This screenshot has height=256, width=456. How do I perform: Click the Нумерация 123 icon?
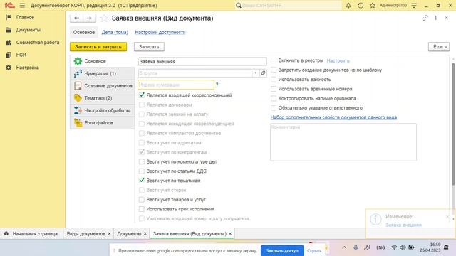78,73
